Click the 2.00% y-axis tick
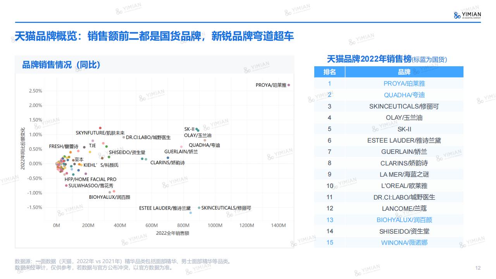 pyautogui.click(x=35, y=105)
